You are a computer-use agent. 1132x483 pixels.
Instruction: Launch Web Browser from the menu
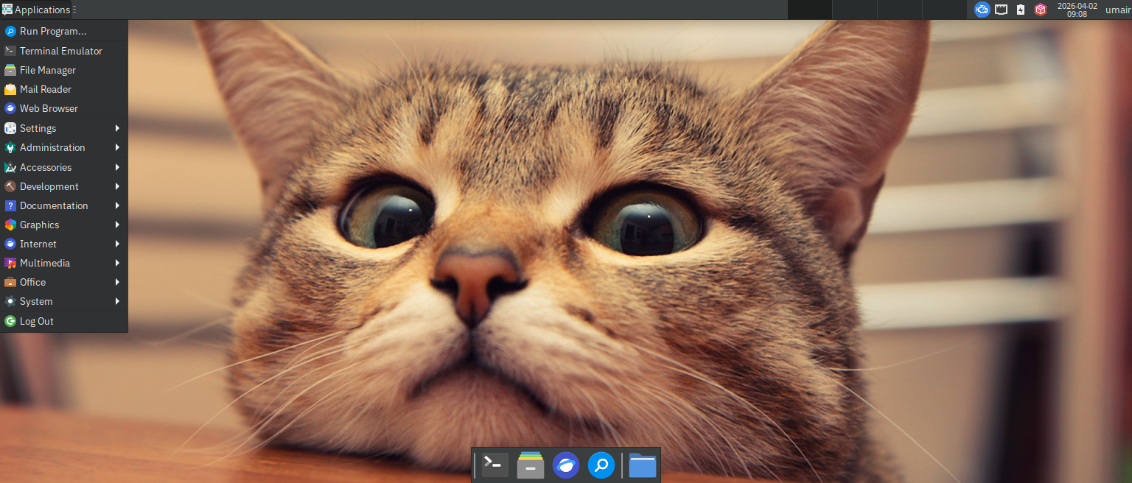point(64,108)
